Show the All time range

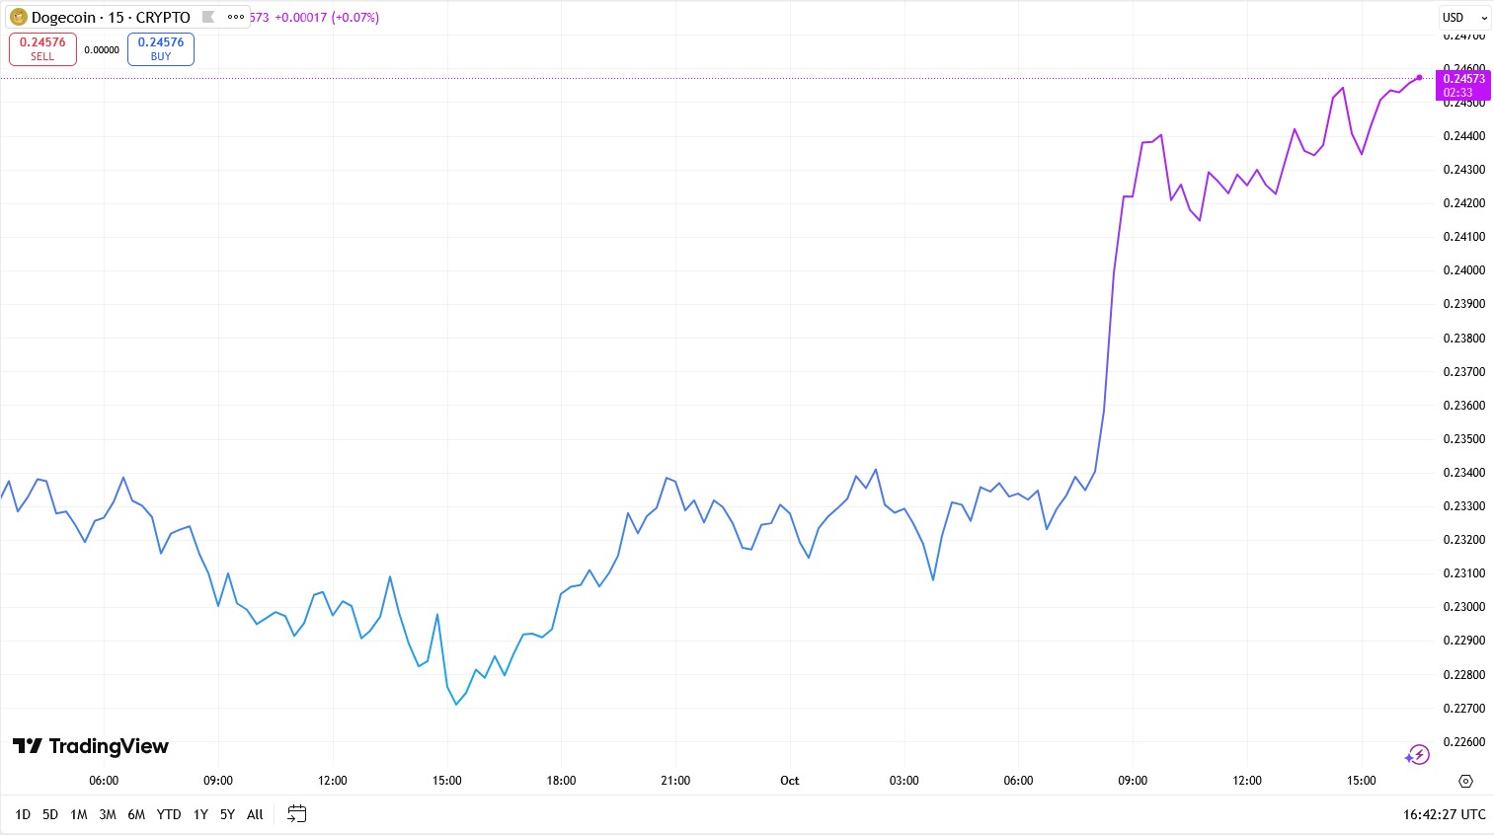click(x=255, y=814)
